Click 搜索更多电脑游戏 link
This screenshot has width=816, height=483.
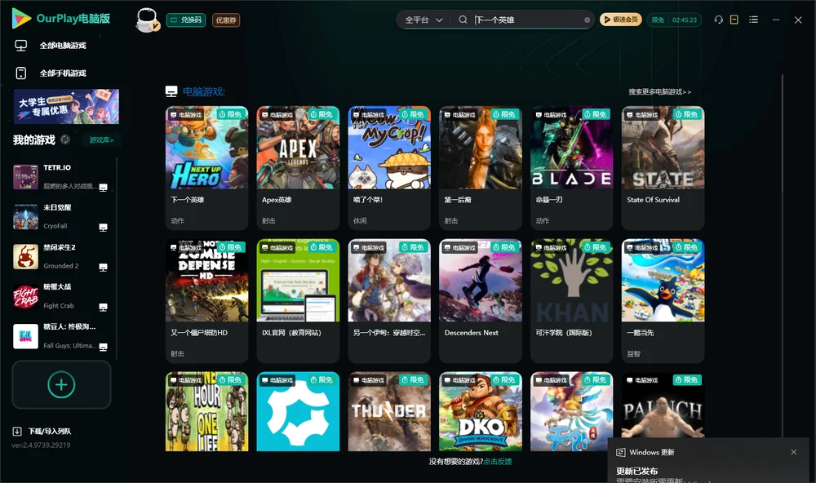point(660,91)
